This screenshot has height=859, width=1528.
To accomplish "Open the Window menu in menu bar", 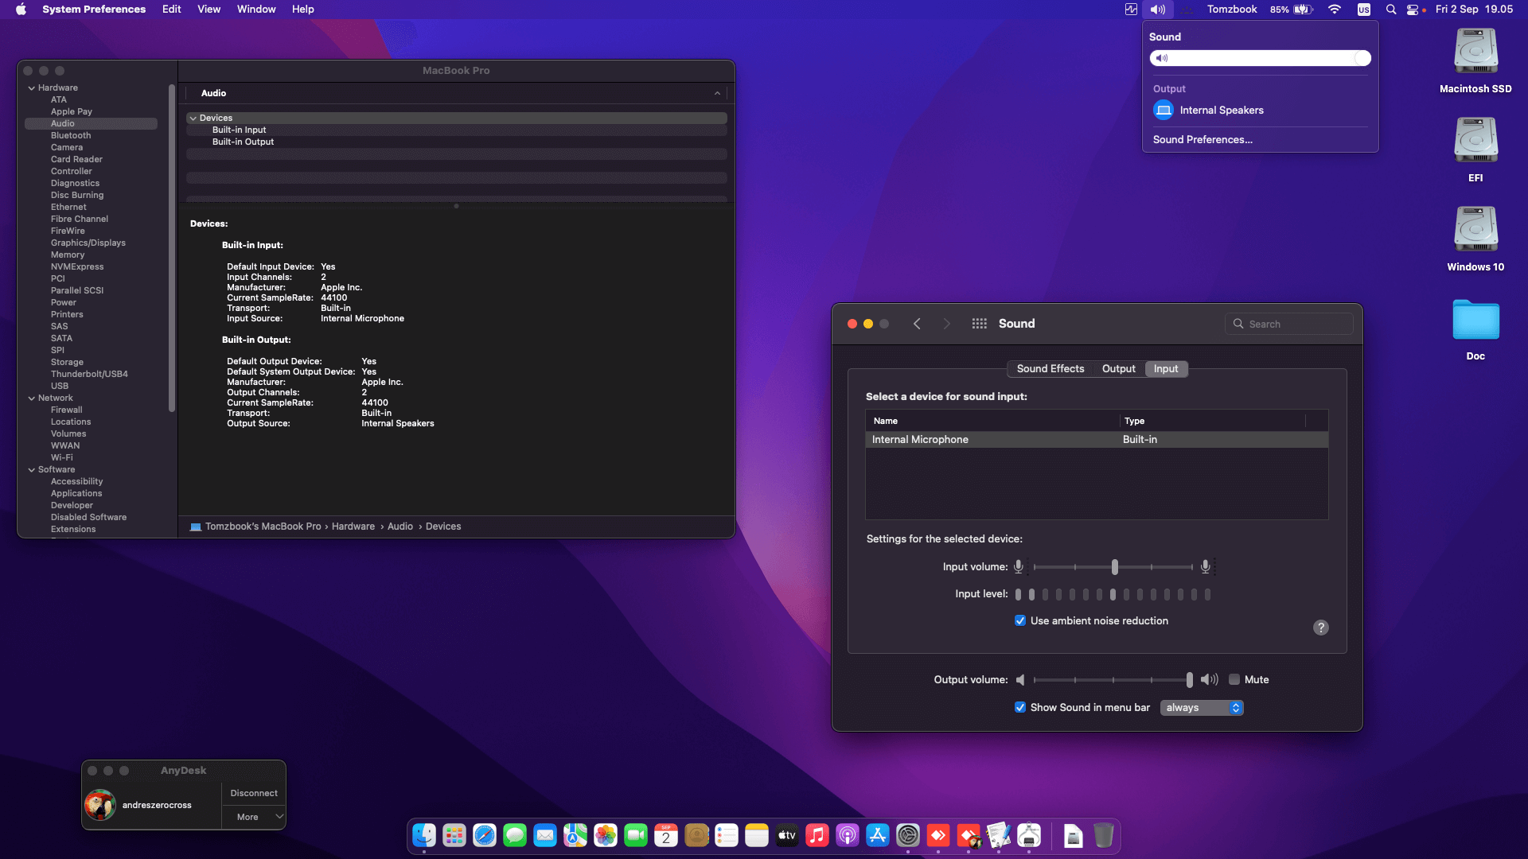I will coord(255,10).
